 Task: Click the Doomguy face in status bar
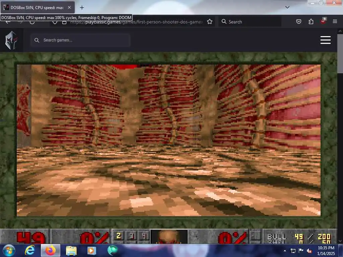(169, 237)
